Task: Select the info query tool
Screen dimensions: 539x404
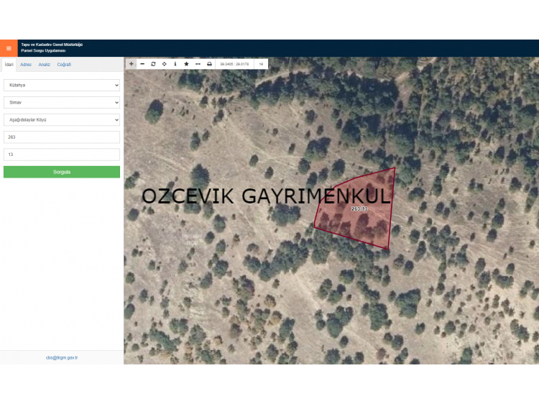Action: (x=175, y=64)
